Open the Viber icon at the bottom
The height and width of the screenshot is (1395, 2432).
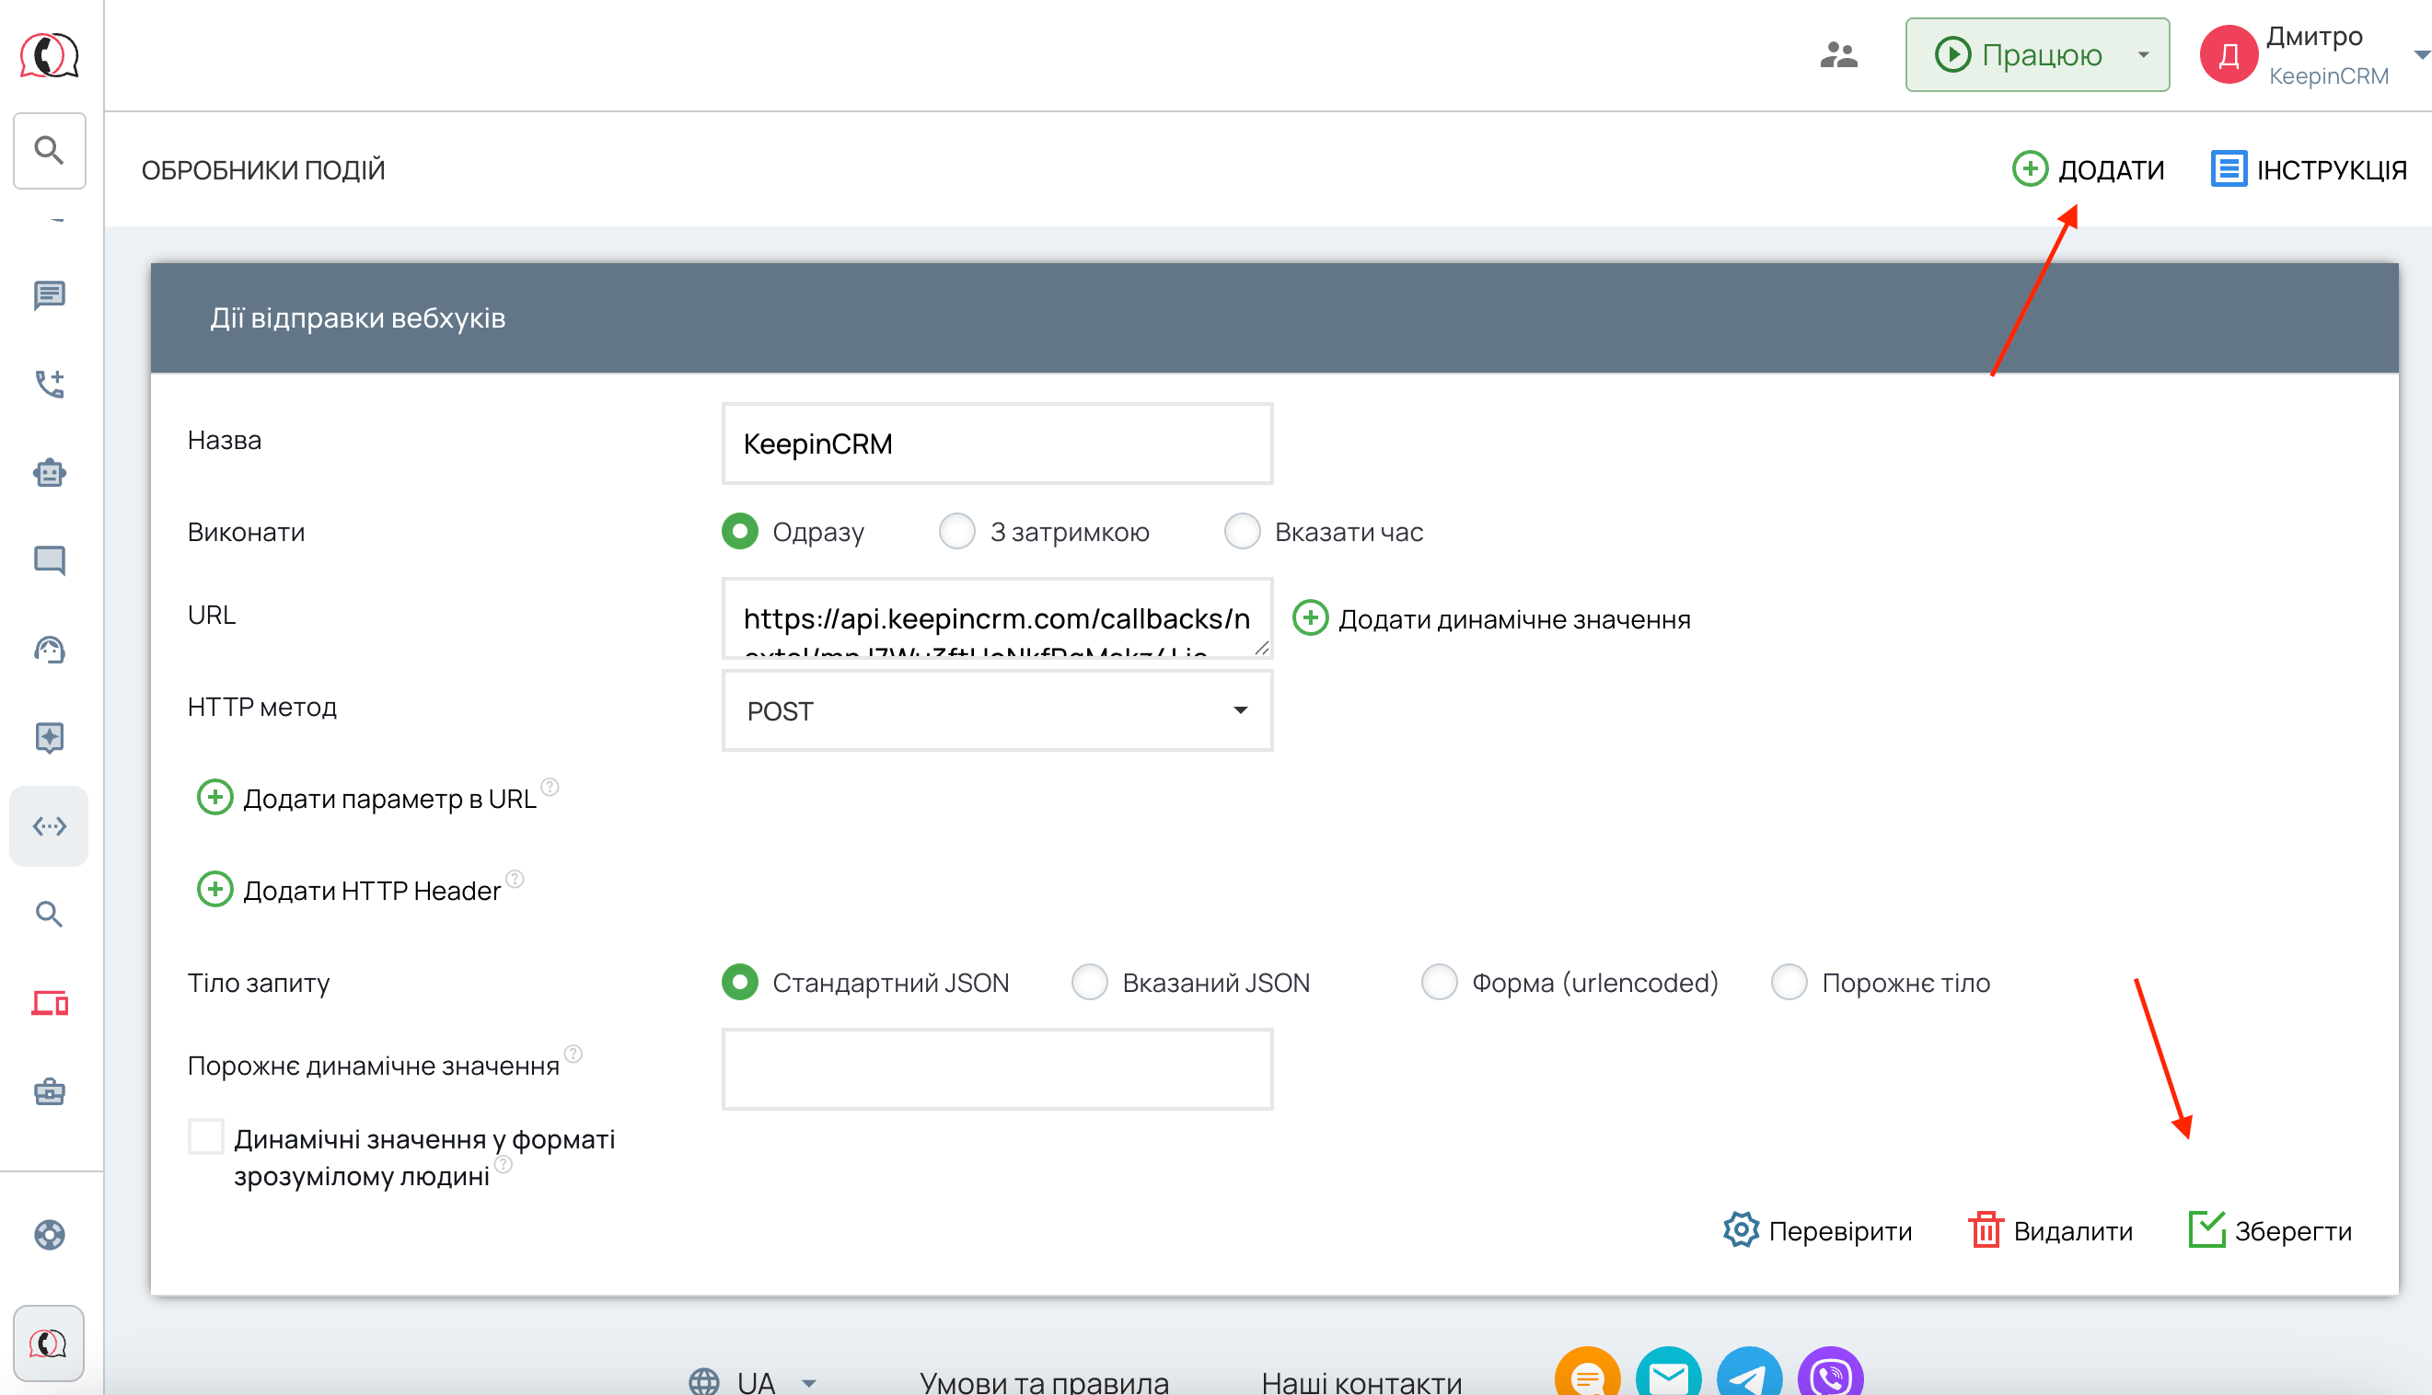pyautogui.click(x=1832, y=1377)
